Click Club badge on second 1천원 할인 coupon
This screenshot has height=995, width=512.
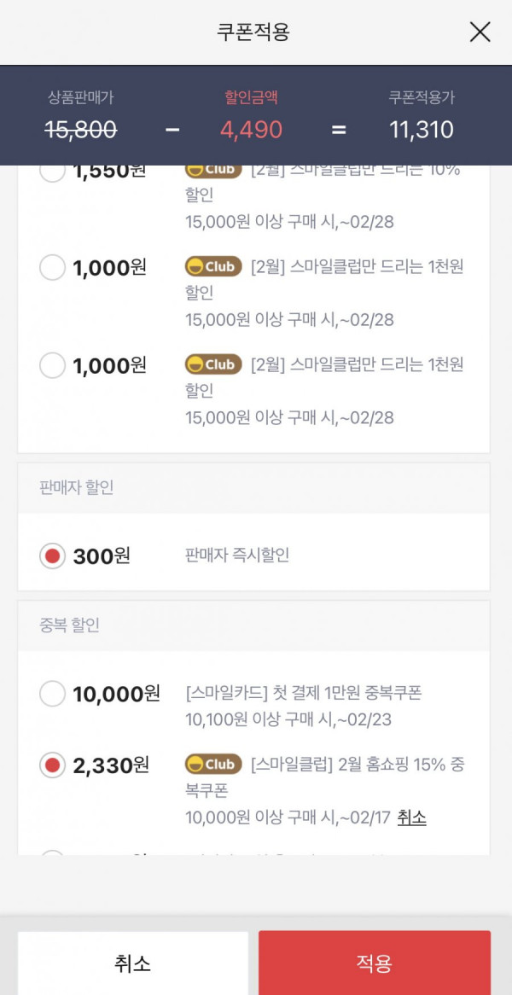click(x=213, y=364)
